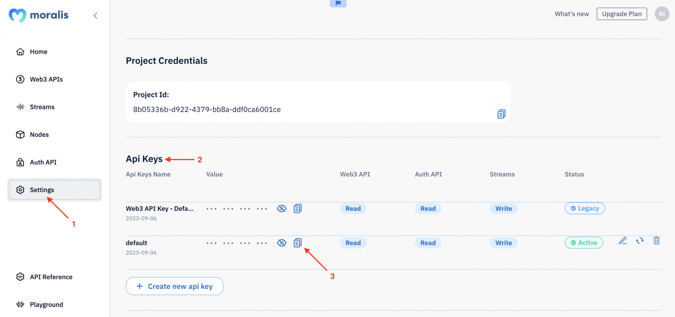
Task: Click the Create new api key button
Action: click(174, 286)
